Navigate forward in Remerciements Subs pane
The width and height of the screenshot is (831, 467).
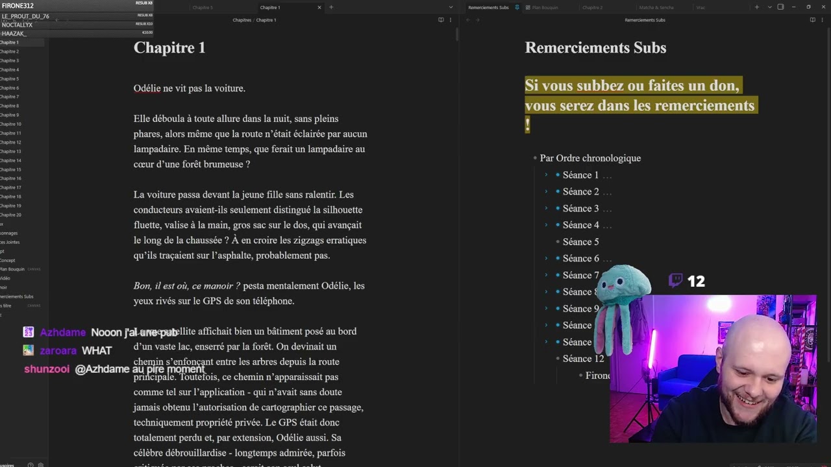click(477, 19)
